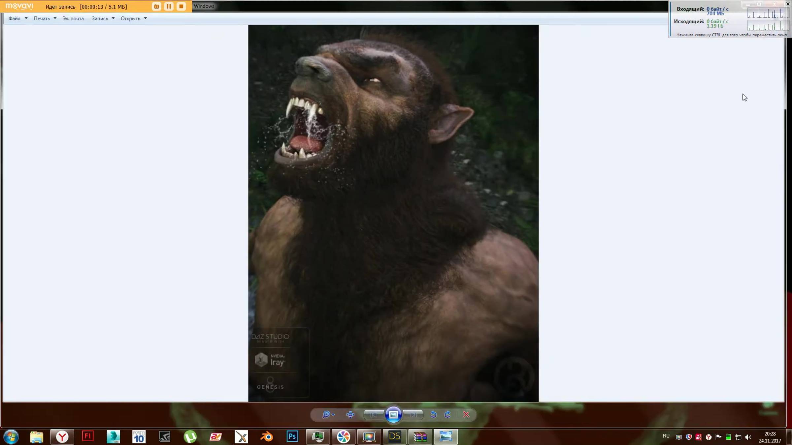Pause the Movavi recording
Viewport: 792px width, 445px height.
click(169, 6)
